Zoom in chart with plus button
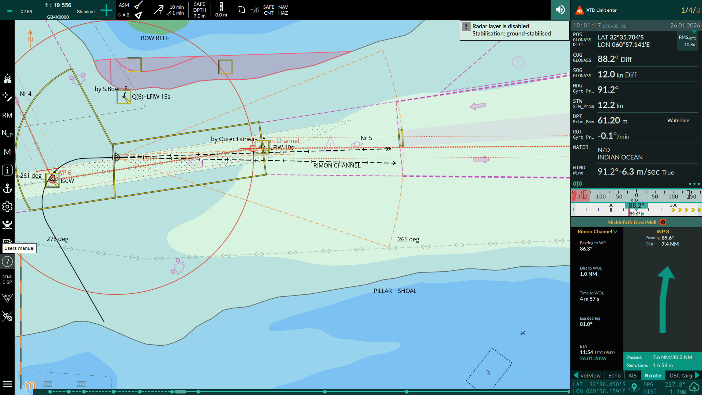 [x=106, y=10]
